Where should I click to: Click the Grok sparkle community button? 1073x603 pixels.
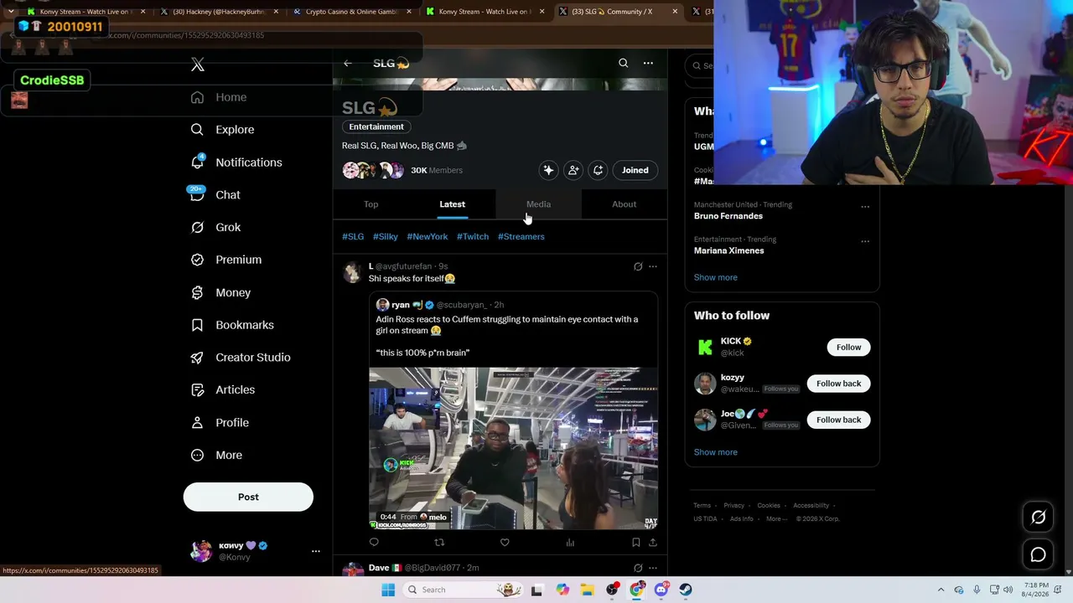(548, 170)
